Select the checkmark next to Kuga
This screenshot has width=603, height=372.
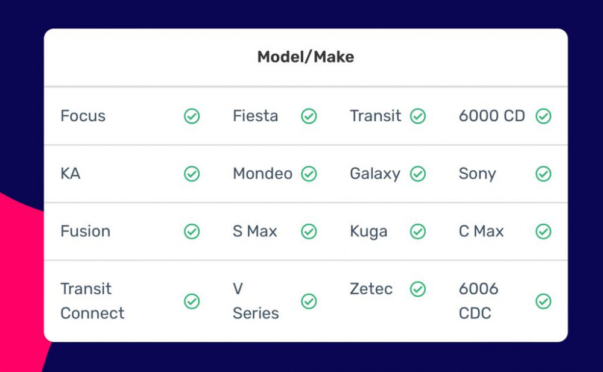click(x=418, y=231)
